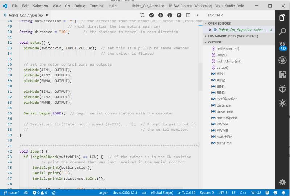290x196 pixels.
Task: Open the Help menu
Action: pyautogui.click(x=113, y=6)
